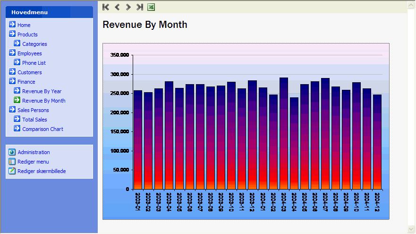Open Phone List under Employees

click(x=34, y=63)
